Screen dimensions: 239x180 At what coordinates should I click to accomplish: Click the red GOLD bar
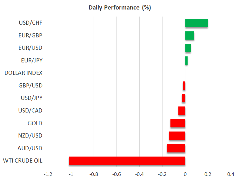[178, 123]
